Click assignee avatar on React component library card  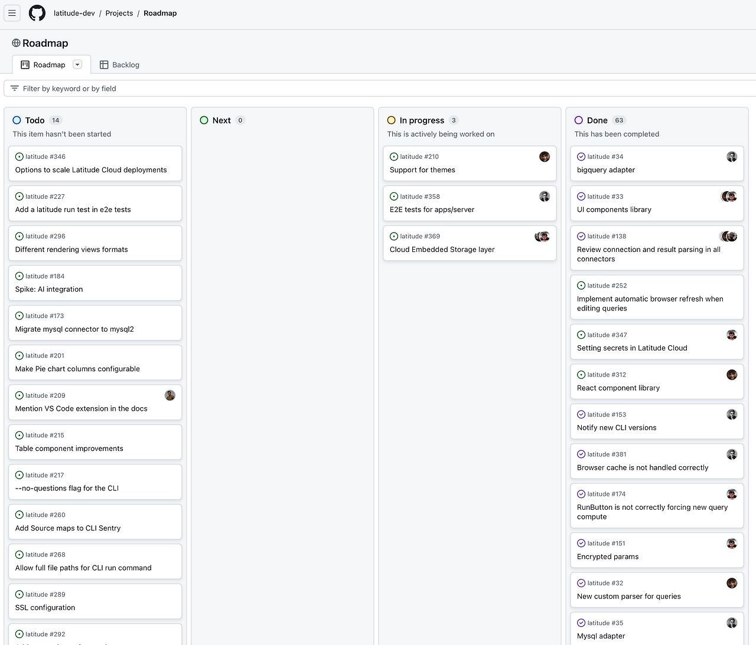point(732,375)
